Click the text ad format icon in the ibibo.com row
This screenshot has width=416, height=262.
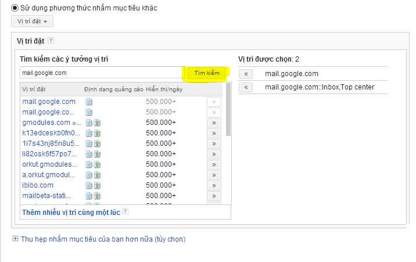click(x=89, y=185)
